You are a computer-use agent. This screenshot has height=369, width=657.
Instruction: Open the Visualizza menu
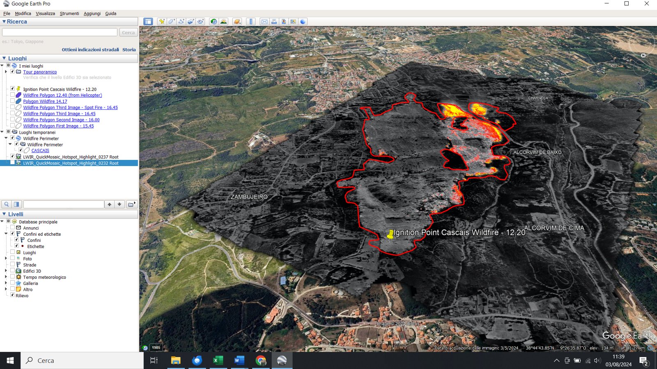[x=45, y=14]
